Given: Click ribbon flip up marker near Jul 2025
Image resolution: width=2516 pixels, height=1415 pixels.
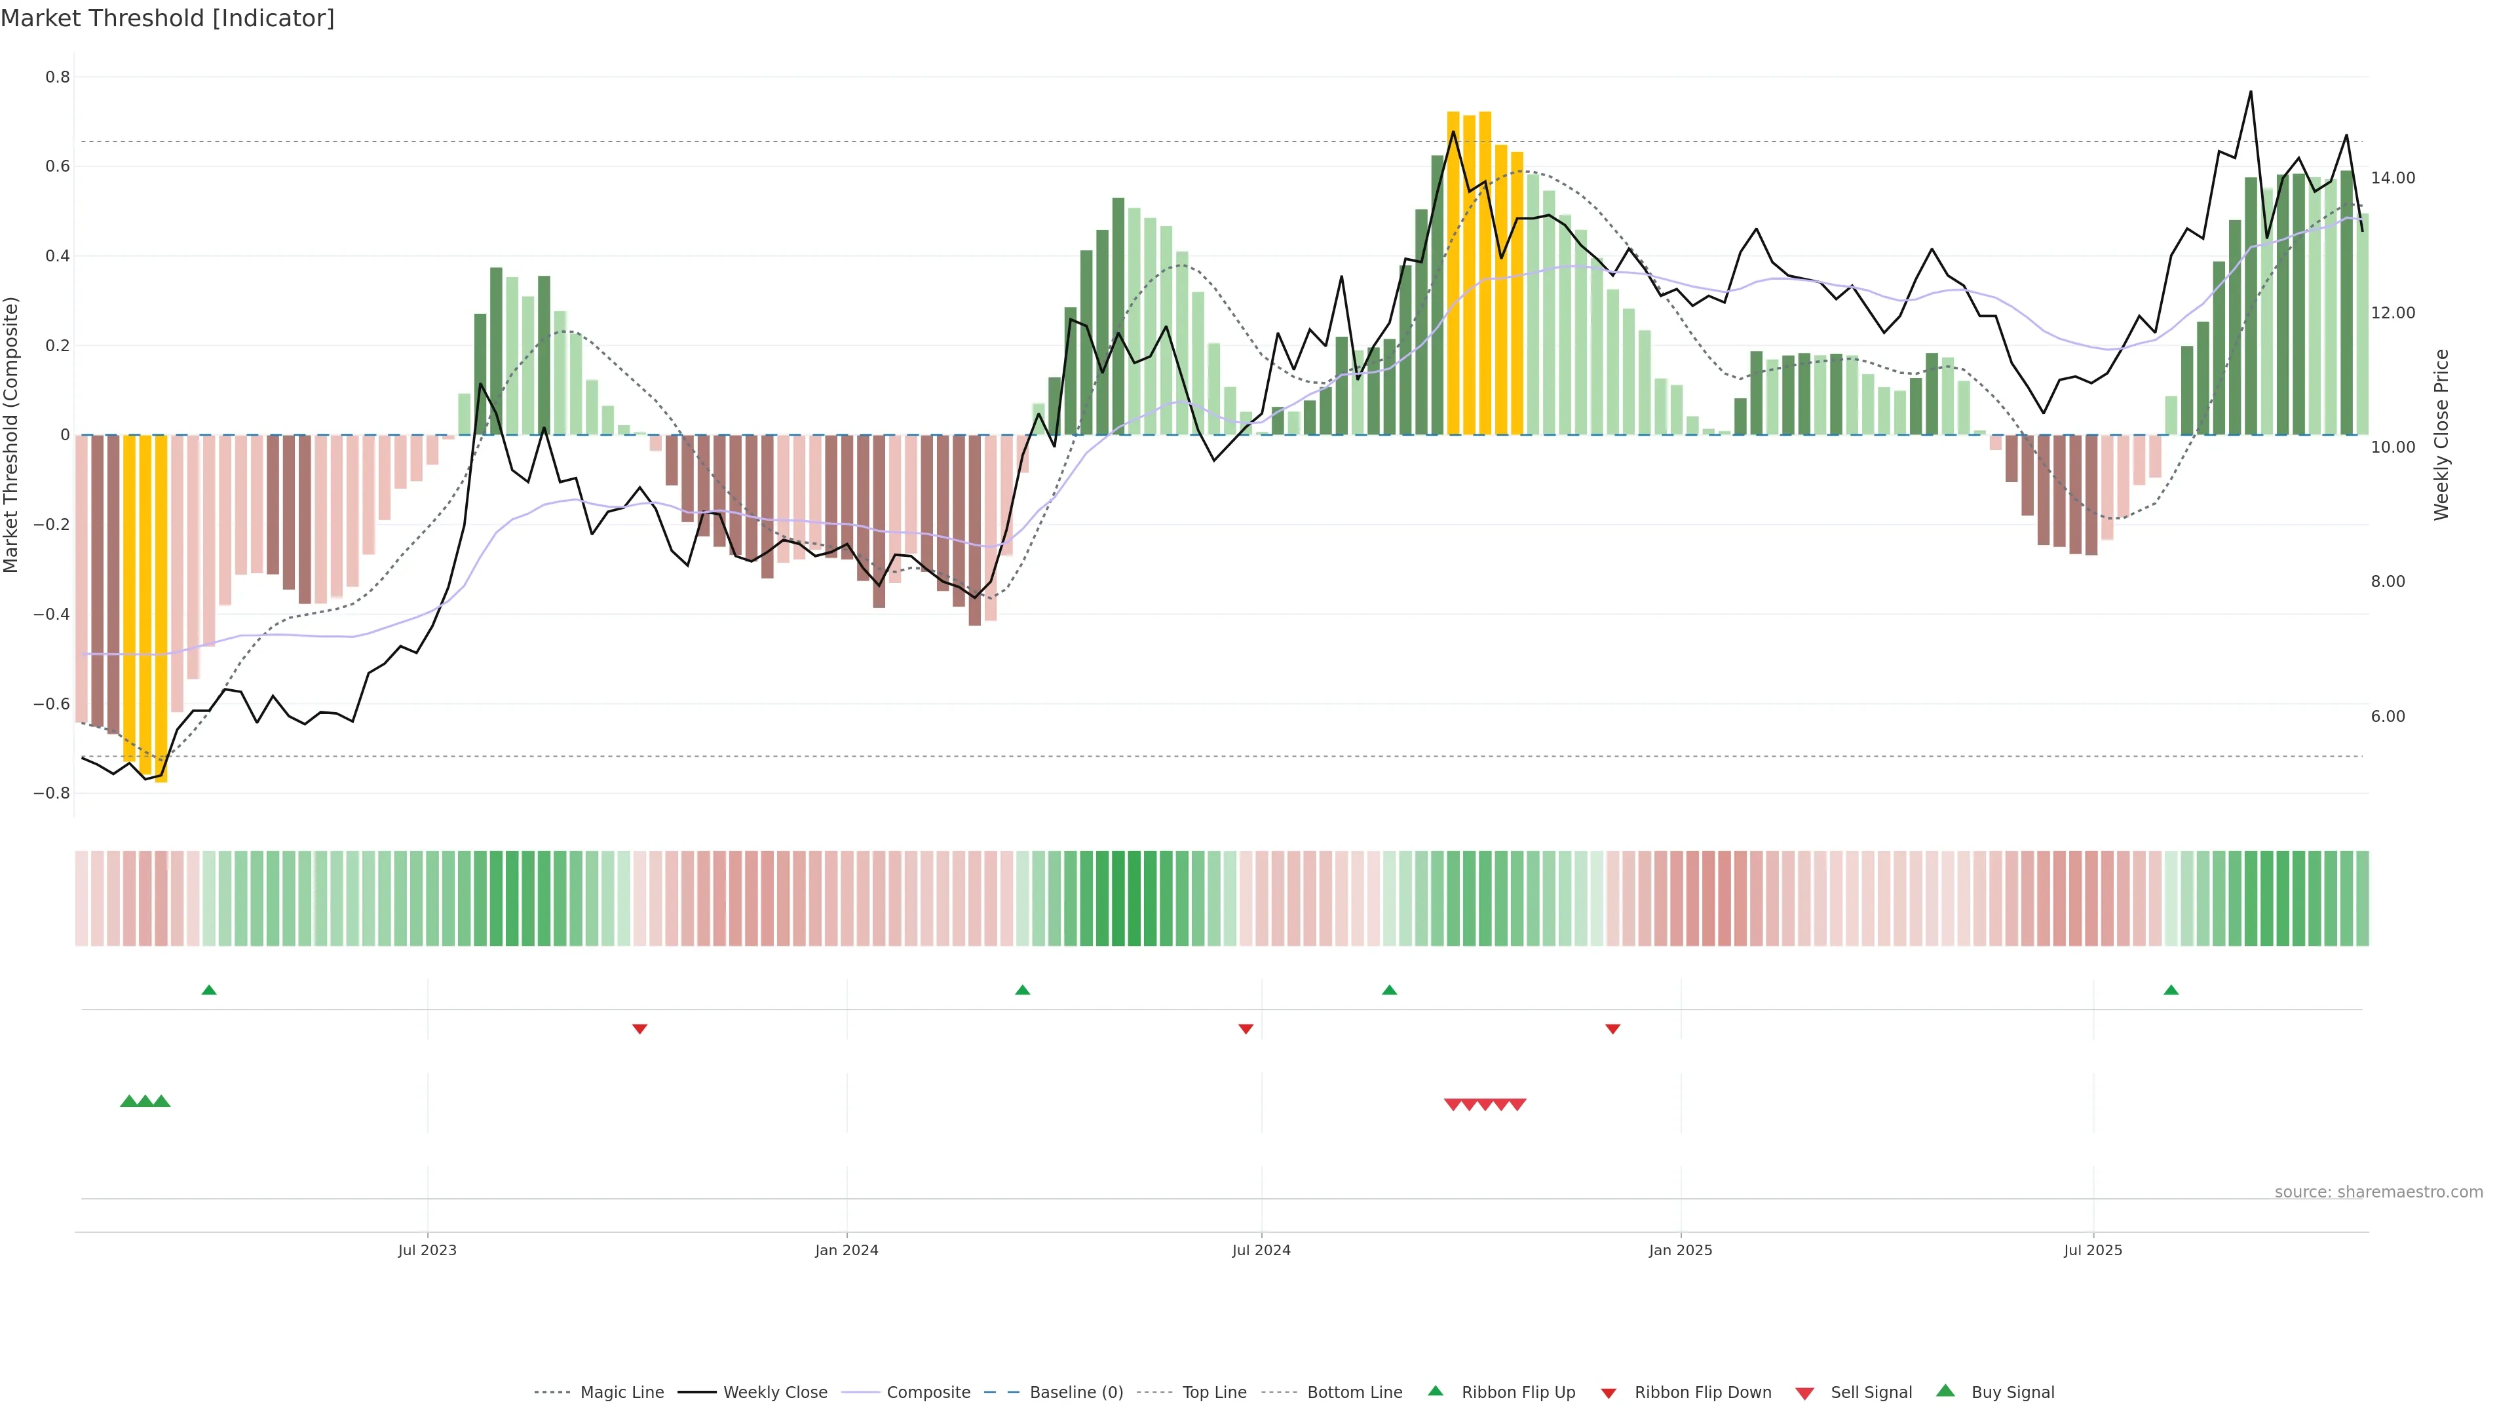Looking at the screenshot, I should (2171, 990).
